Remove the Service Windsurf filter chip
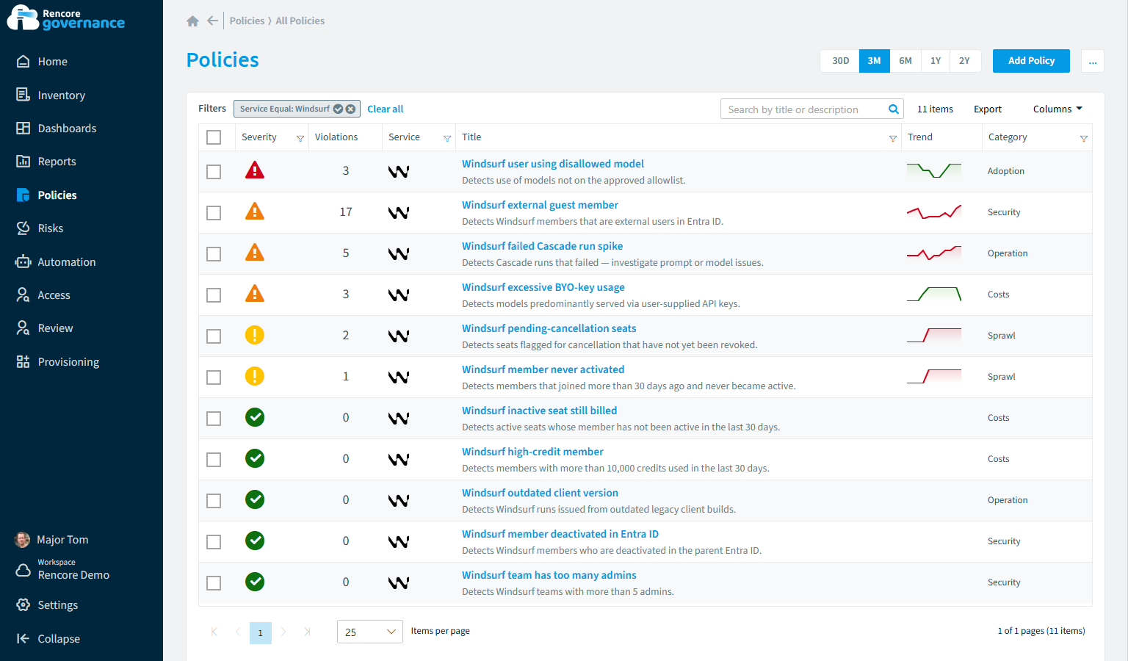The height and width of the screenshot is (661, 1128). 351,109
